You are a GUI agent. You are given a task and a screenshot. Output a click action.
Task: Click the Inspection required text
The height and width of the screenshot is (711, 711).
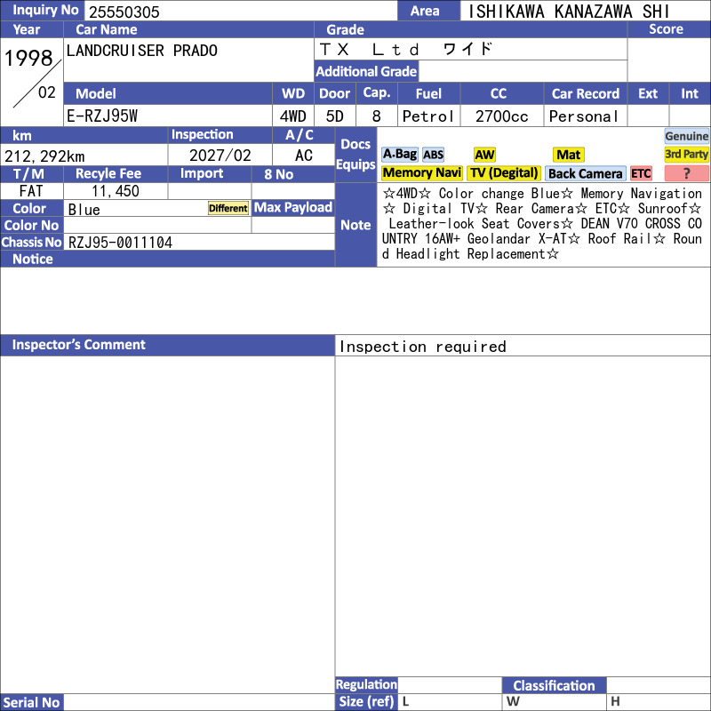click(423, 347)
